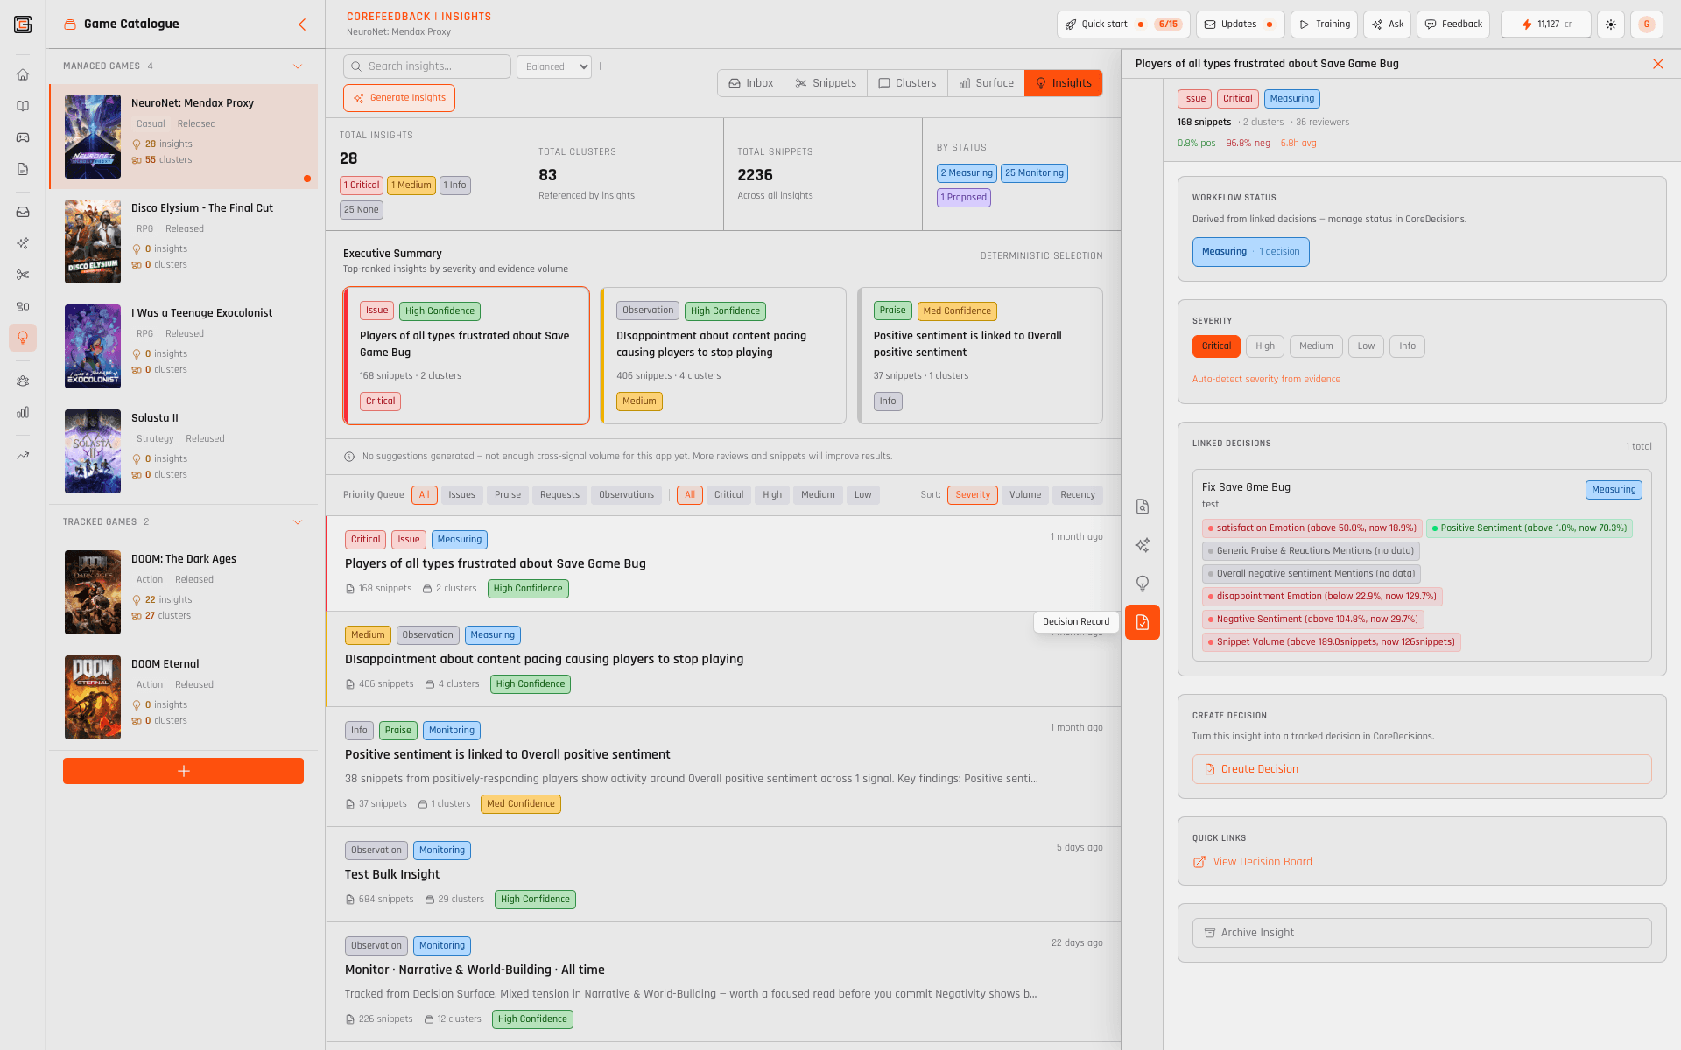Open the orange Decision Record icon

pos(1143,622)
